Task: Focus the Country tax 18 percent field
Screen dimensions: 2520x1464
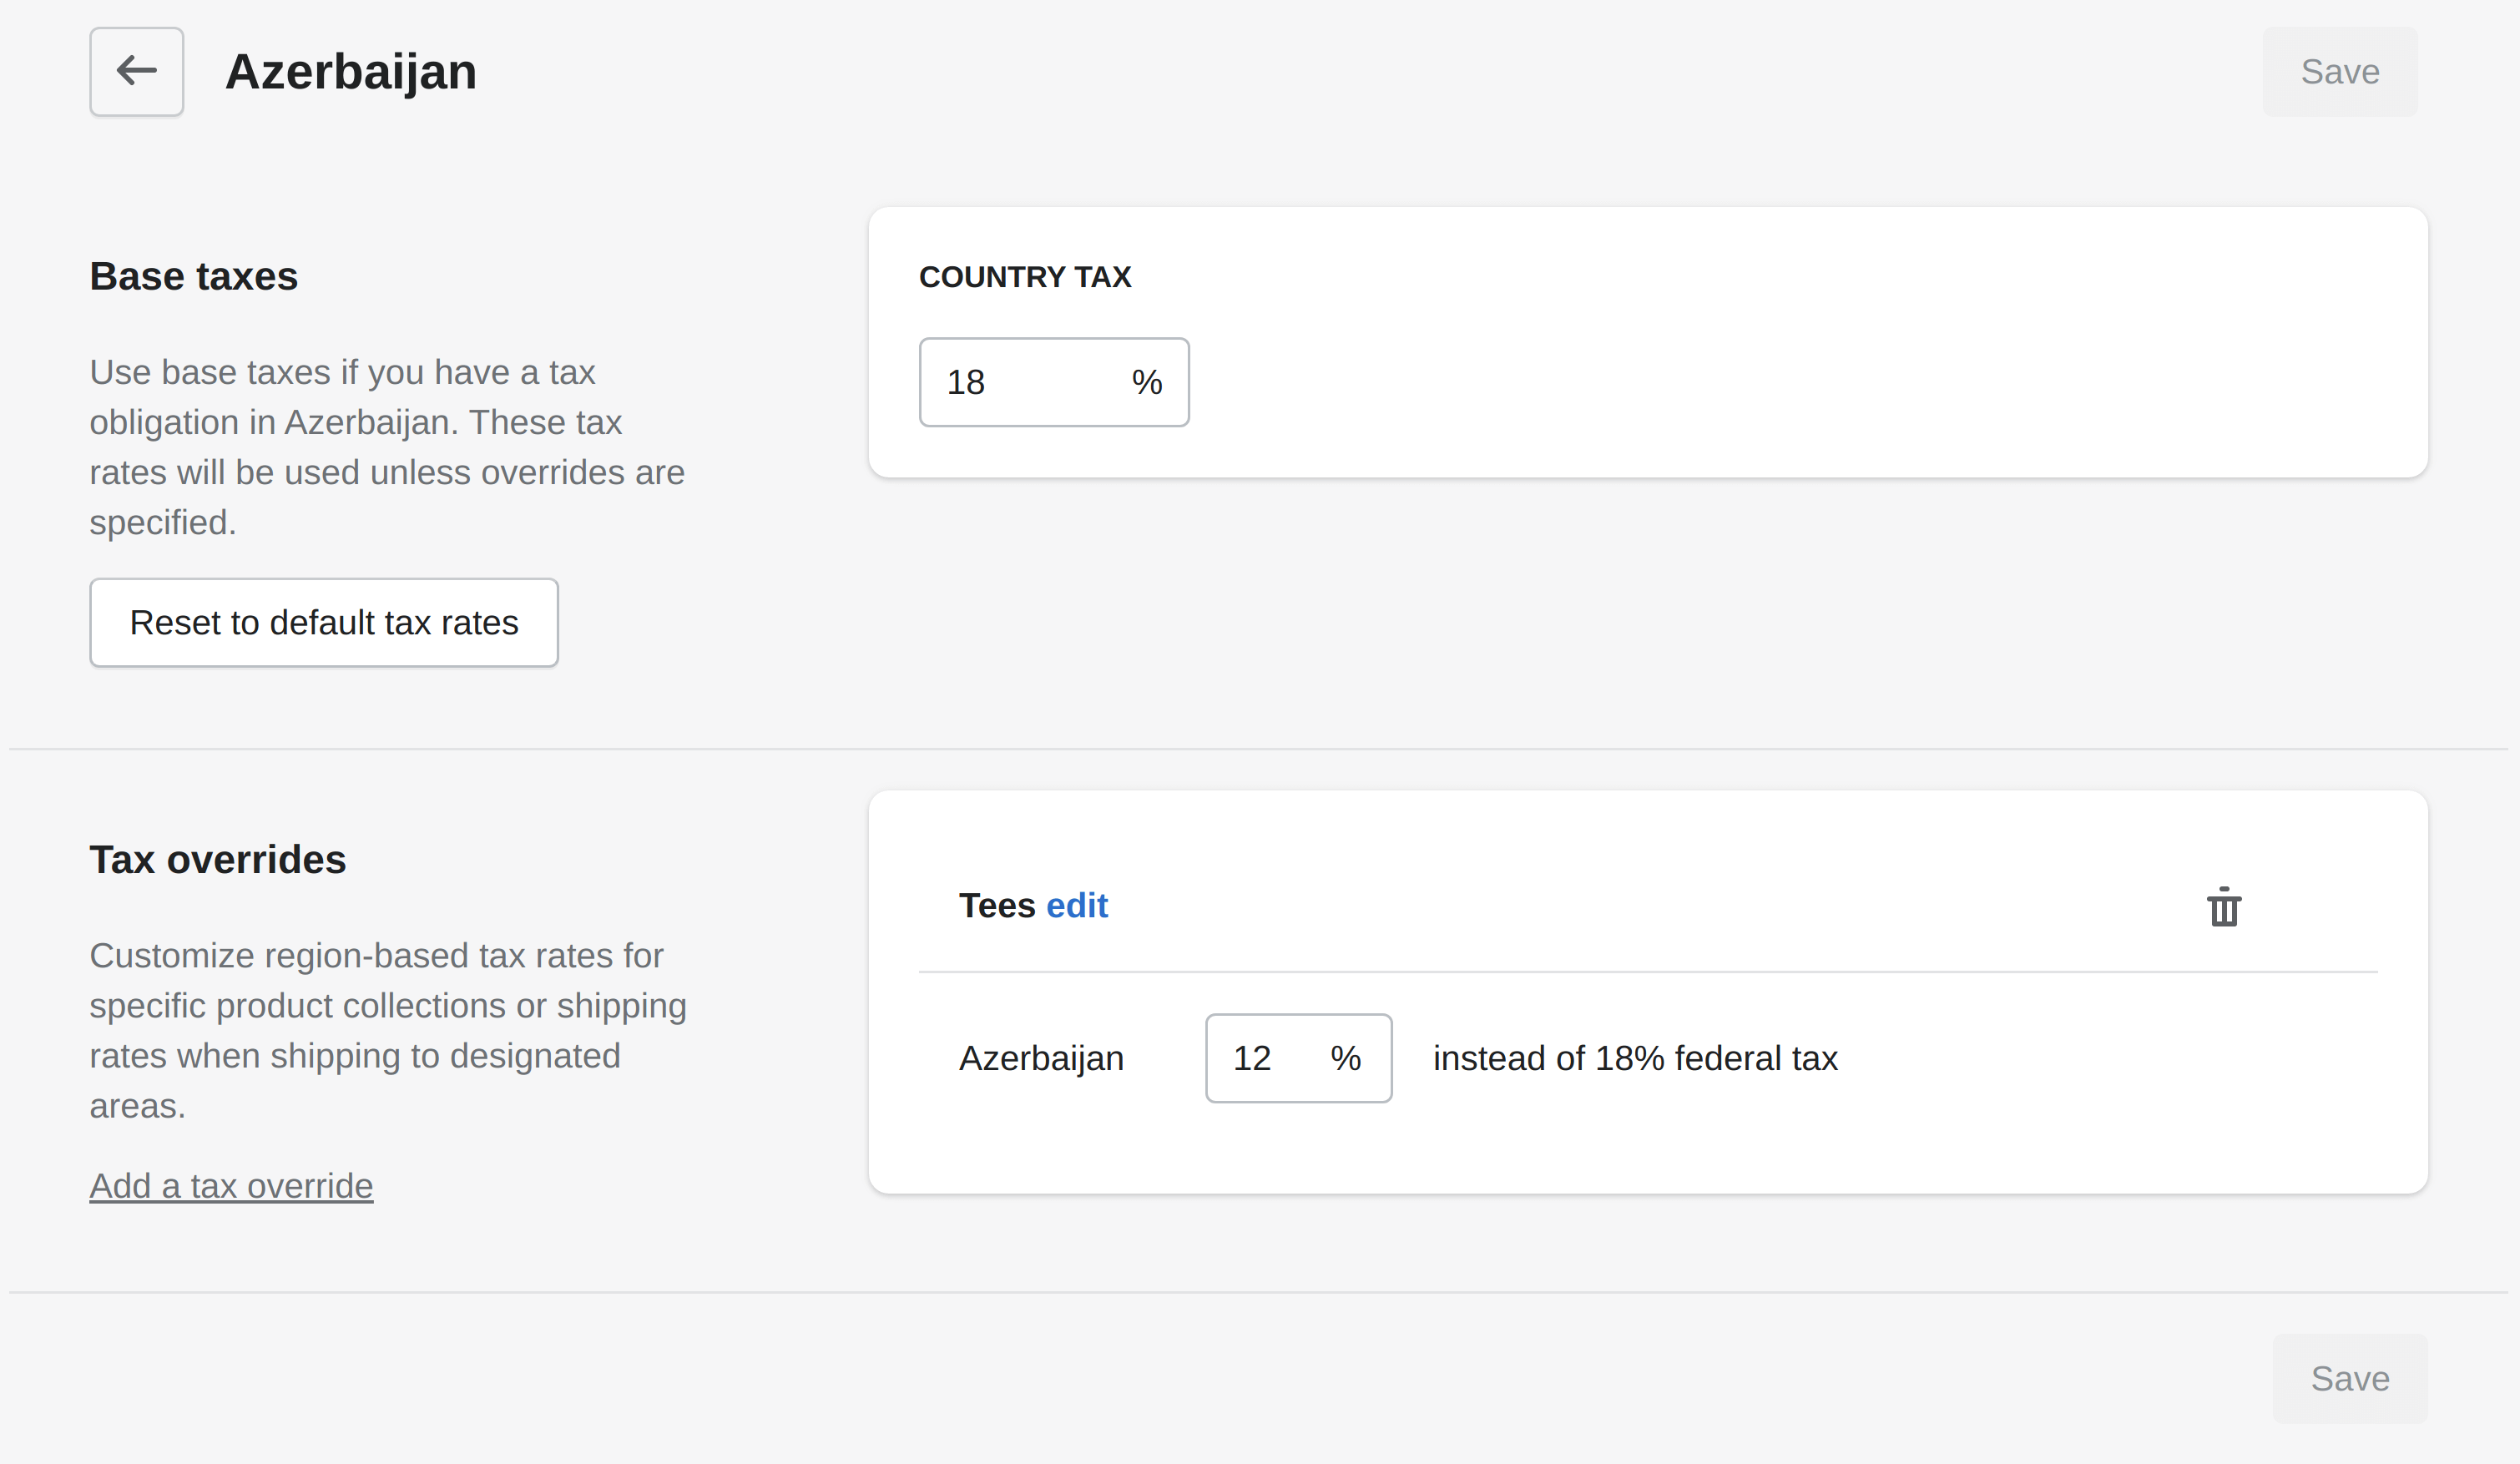Action: click(x=1054, y=382)
